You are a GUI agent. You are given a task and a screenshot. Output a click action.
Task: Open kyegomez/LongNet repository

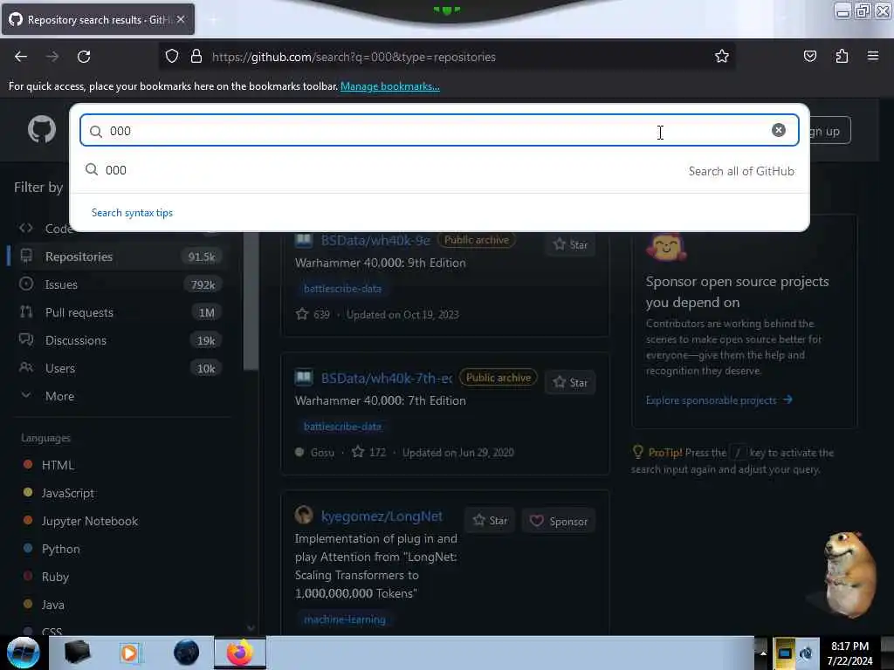pyautogui.click(x=382, y=516)
